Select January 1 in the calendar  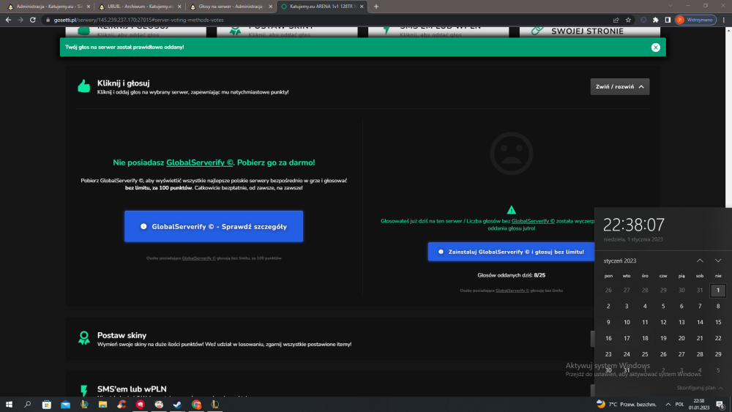click(x=718, y=291)
